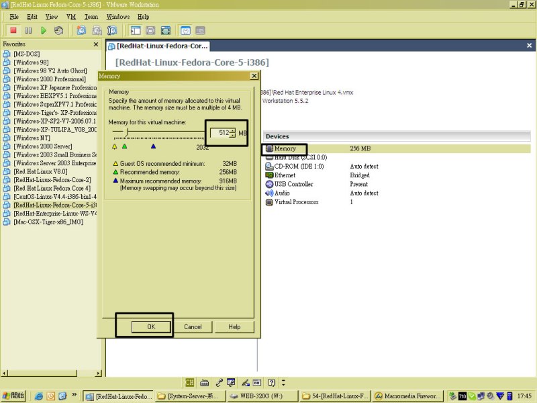The width and height of the screenshot is (537, 403).
Task: Open the Windows menu
Action: [x=118, y=17]
